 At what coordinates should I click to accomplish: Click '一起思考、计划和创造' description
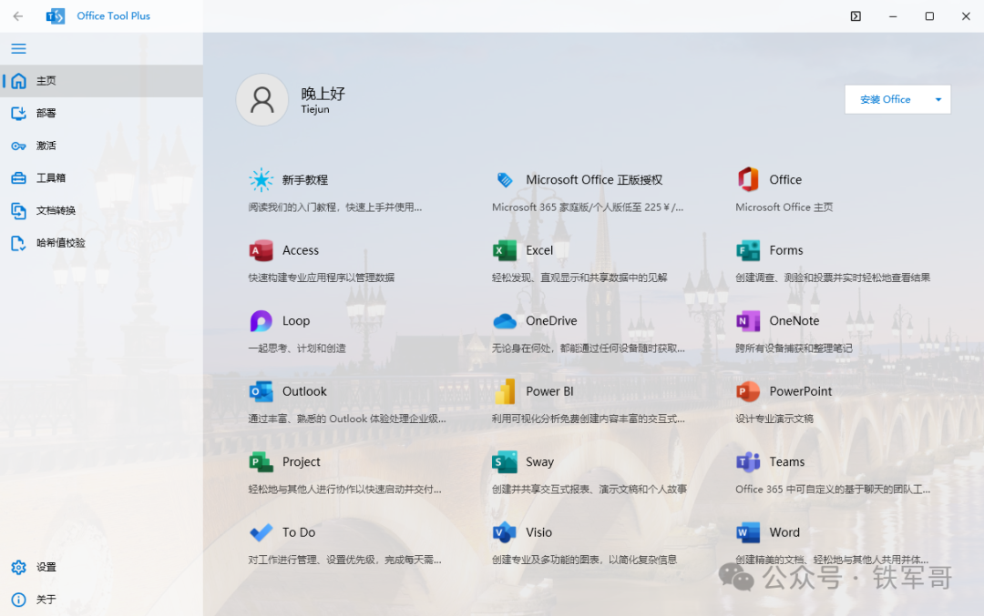(297, 348)
